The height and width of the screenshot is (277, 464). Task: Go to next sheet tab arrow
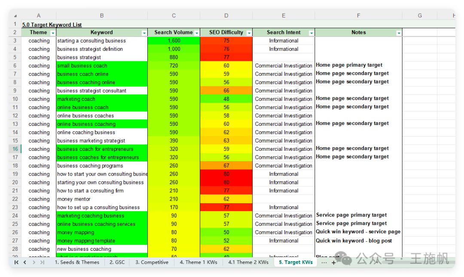point(34,262)
